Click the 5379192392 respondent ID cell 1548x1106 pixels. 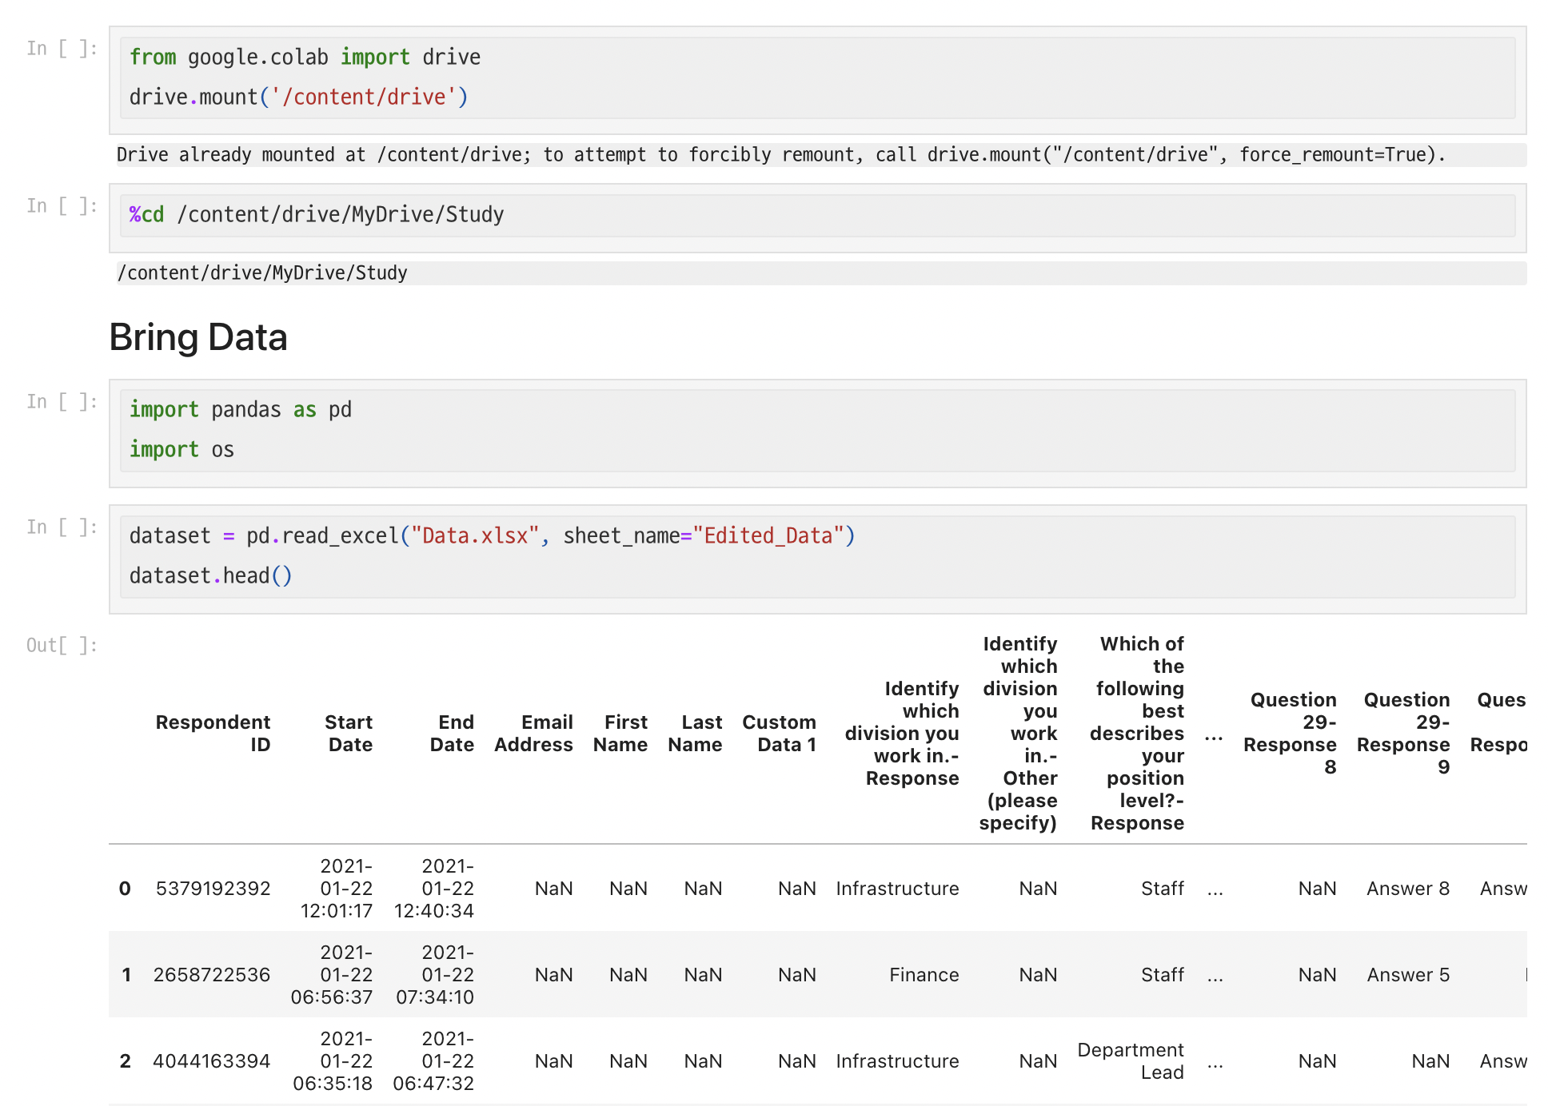click(213, 889)
